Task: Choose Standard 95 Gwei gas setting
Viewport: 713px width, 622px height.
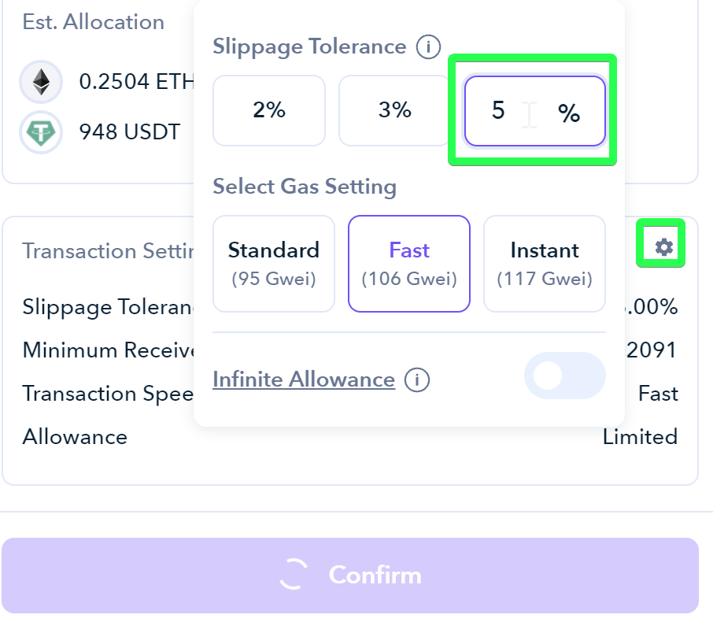Action: (x=274, y=264)
